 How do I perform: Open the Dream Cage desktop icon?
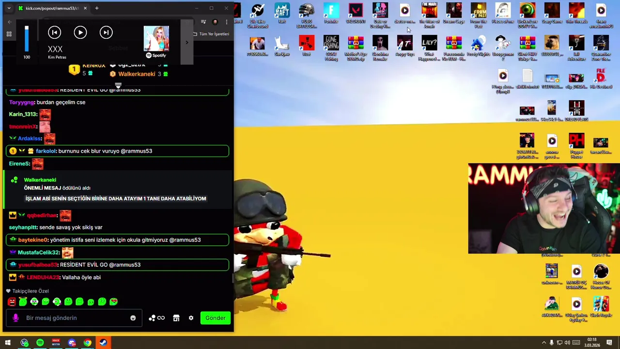pyautogui.click(x=454, y=14)
